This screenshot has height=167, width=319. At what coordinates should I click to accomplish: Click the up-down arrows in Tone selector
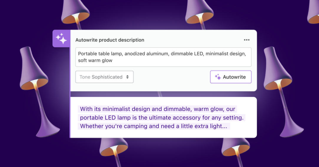tap(127, 77)
